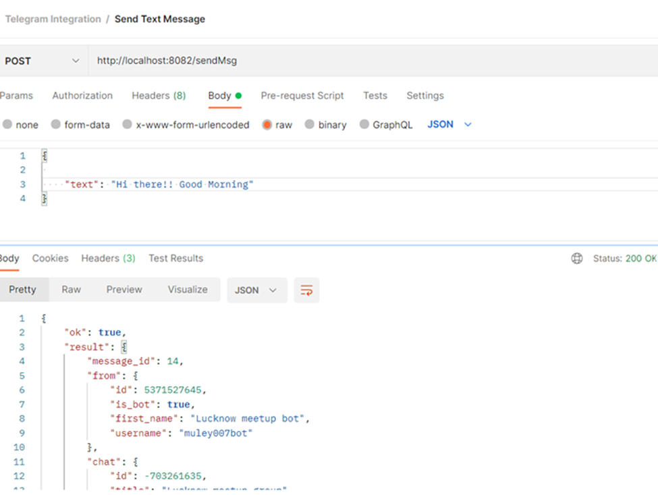Open the request Settings tab

pyautogui.click(x=425, y=96)
